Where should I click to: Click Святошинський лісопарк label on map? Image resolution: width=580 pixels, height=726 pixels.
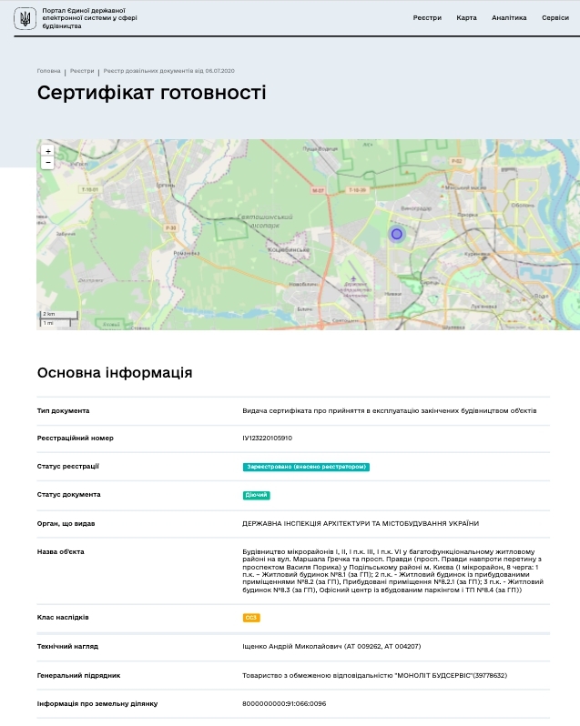coord(265,221)
